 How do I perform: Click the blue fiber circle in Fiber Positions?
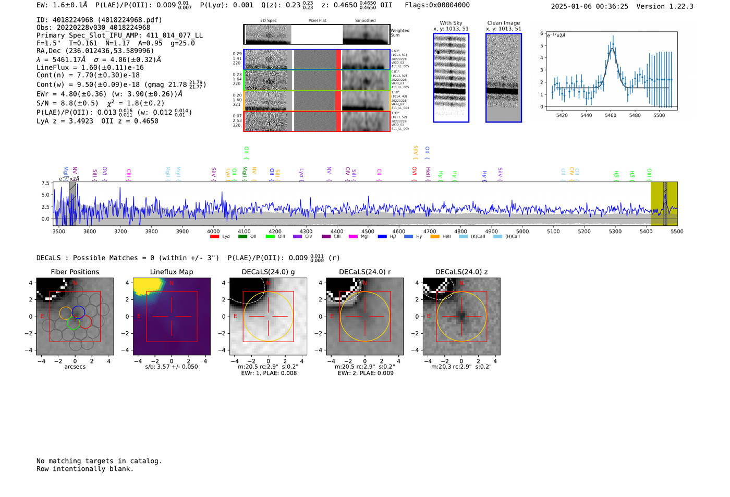(x=78, y=312)
